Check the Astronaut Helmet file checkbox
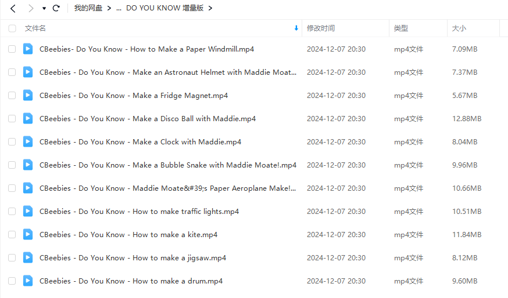The height and width of the screenshot is (298, 508). (x=12, y=72)
